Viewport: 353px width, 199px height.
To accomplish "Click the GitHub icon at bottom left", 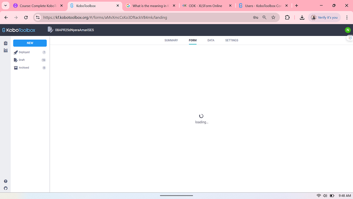I will pyautogui.click(x=5, y=189).
